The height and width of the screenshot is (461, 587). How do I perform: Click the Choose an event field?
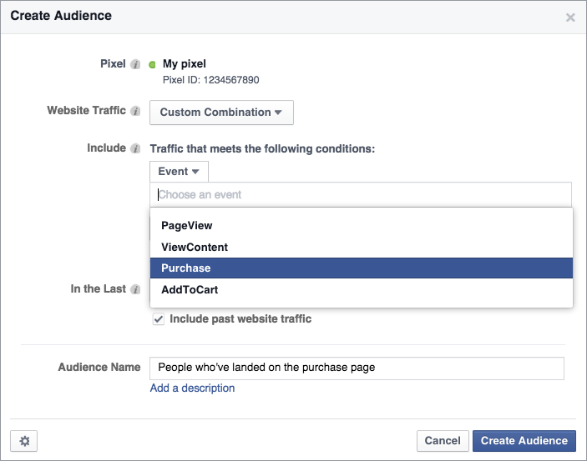coord(361,194)
